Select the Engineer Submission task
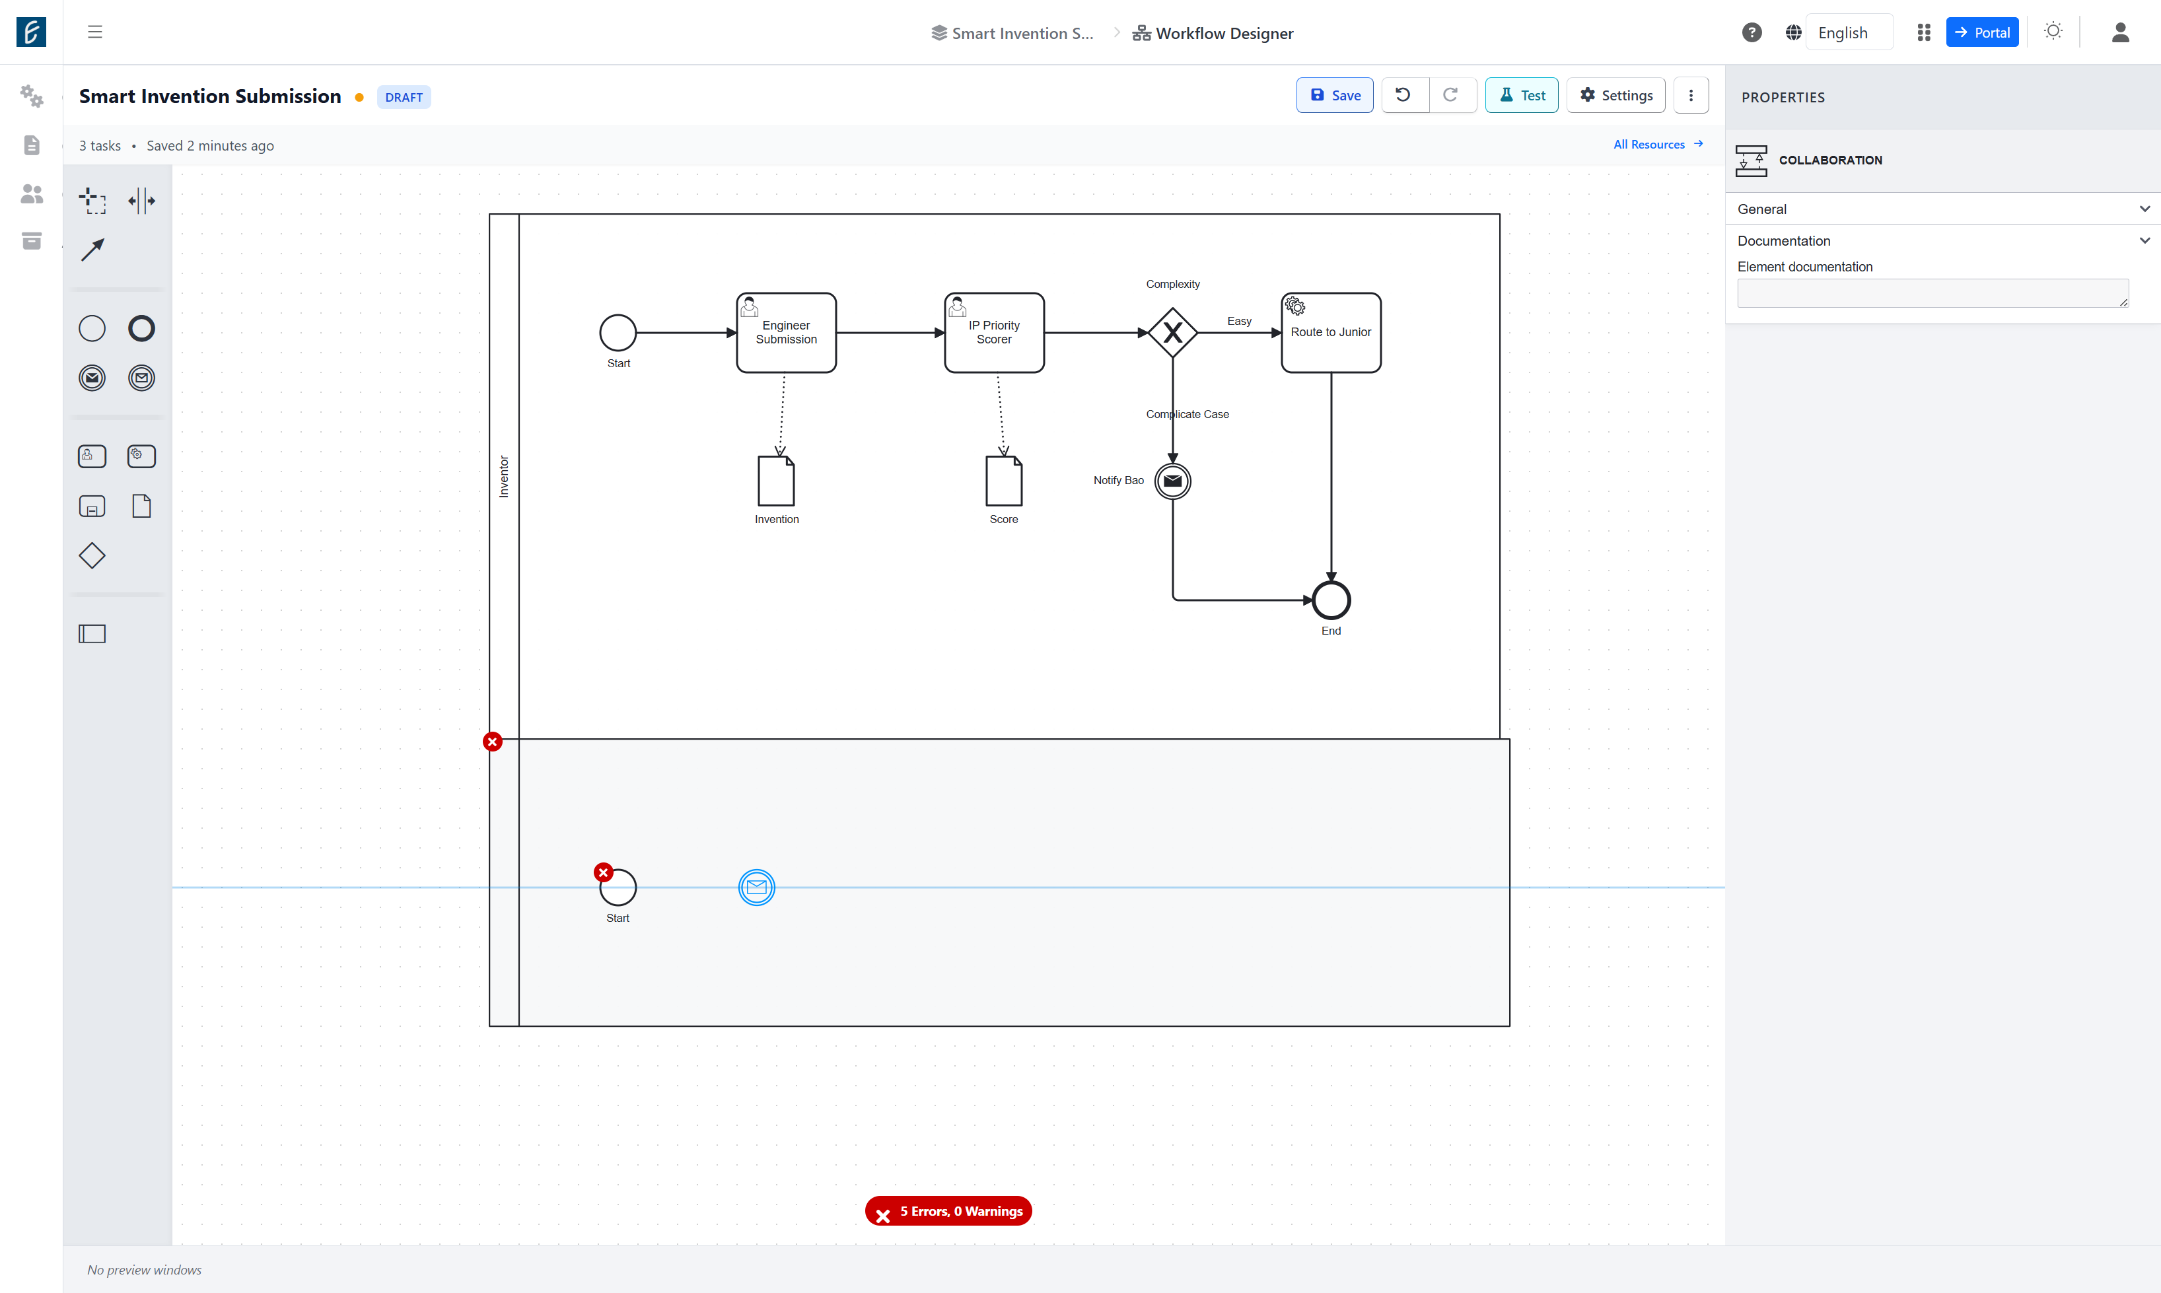Image resolution: width=2161 pixels, height=1293 pixels. coord(786,333)
